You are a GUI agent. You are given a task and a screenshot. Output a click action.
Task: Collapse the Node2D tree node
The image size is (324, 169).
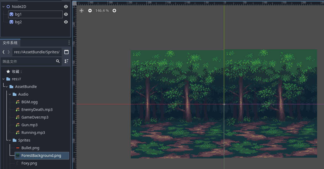click(3, 7)
